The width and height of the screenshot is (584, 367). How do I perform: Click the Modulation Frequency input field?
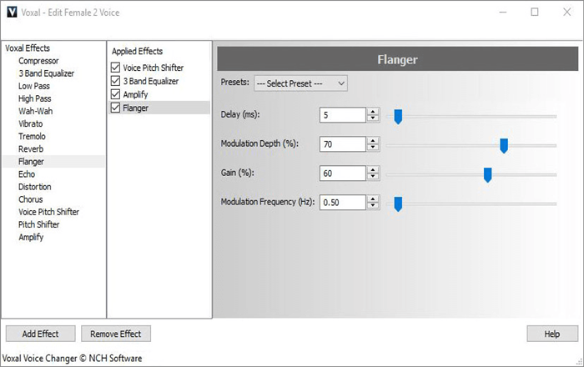point(343,202)
